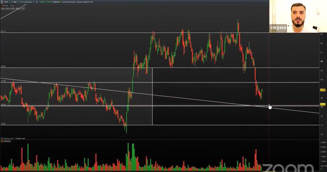Open the SLR ticker symbol dropdown
The height and width of the screenshot is (172, 327).
pyautogui.click(x=7, y=2)
